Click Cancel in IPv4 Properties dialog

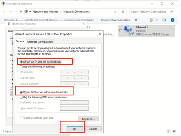click(93, 129)
